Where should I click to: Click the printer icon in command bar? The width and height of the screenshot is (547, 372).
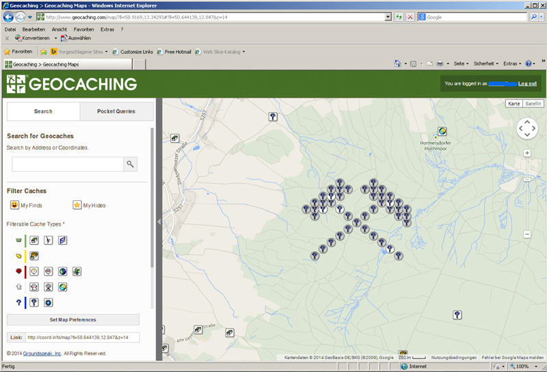(x=440, y=64)
